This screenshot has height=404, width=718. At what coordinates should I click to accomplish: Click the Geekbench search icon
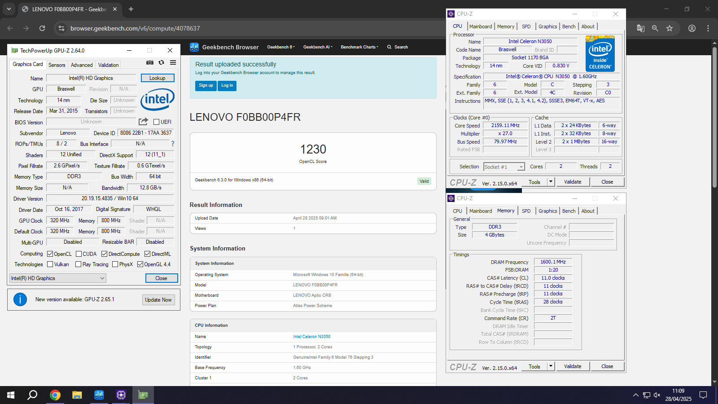tap(390, 47)
